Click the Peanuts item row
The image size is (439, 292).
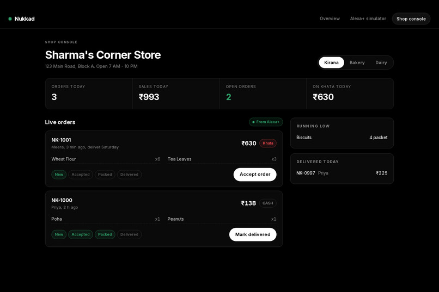tap(222, 219)
